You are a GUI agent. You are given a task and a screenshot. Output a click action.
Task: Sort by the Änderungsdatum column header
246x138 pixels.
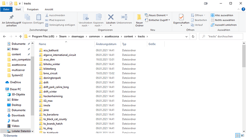(x=106, y=44)
